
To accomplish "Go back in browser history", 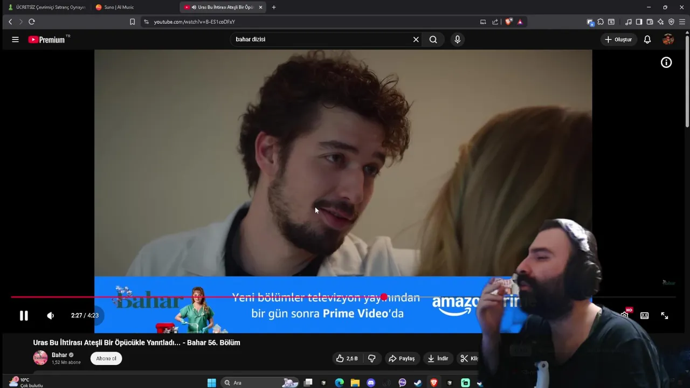I will (x=10, y=22).
